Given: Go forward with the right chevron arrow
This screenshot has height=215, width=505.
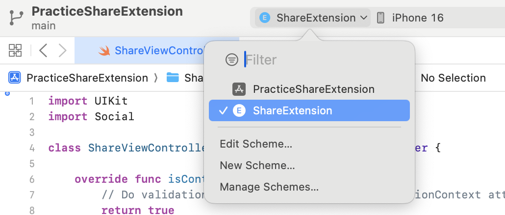Looking at the screenshot, I should click(x=62, y=50).
